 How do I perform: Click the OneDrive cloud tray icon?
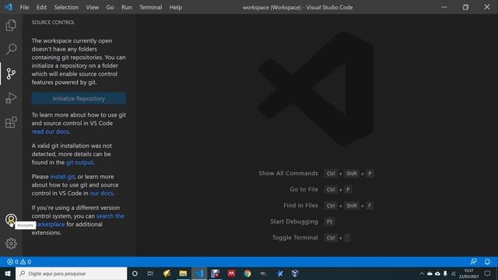pyautogui.click(x=430, y=273)
